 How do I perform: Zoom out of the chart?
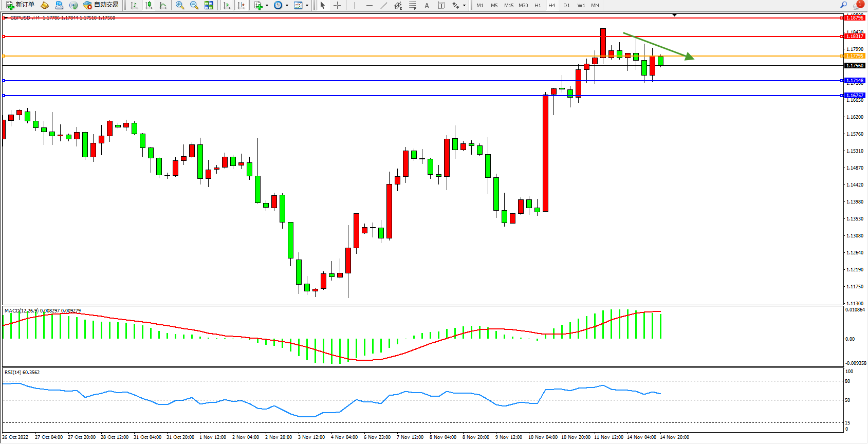194,5
